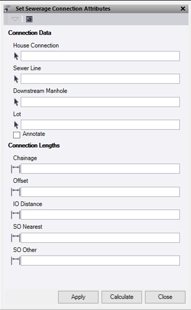Measure Chainage with the distance icon
Viewport: 191px width, 310px height.
tap(16, 169)
